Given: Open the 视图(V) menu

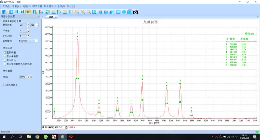Looking at the screenshot, I should click(26, 6).
